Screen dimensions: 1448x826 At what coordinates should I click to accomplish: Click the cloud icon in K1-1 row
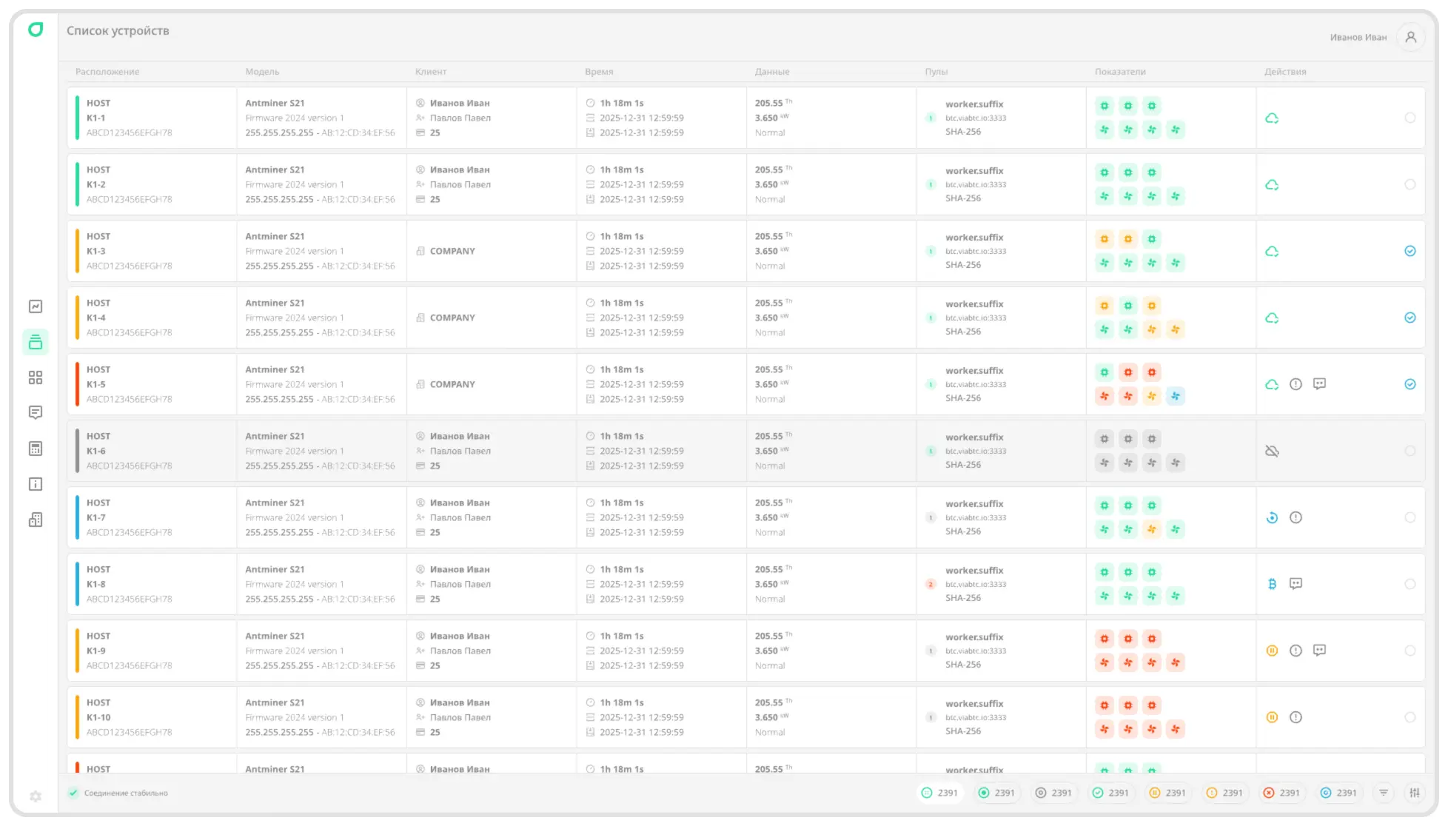[x=1272, y=118]
